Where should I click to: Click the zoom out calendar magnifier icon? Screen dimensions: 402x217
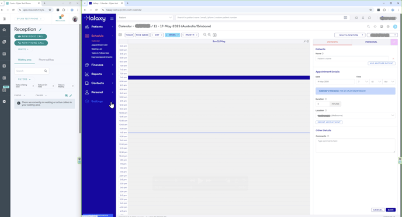click(205, 35)
